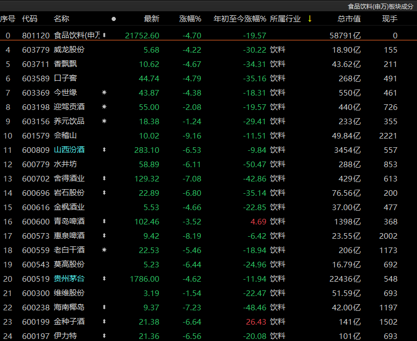Sort by the 年初至今涨幅% column header
This screenshot has width=417, height=341.
pos(240,19)
